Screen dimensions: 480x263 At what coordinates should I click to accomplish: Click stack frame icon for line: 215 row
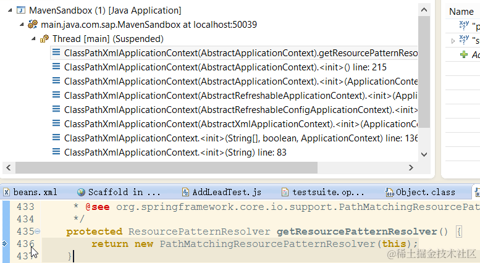point(56,66)
